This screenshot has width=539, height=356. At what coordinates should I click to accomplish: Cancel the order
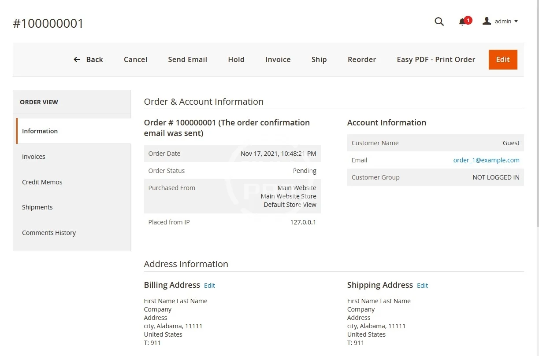(x=135, y=59)
